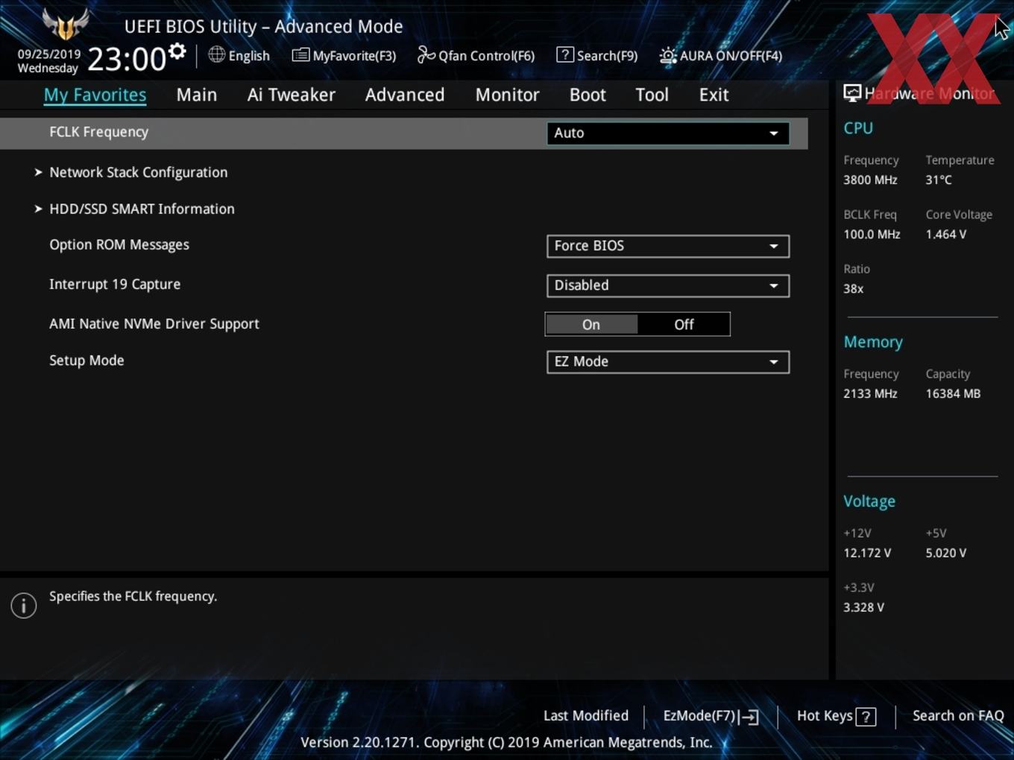1014x760 pixels.
Task: Click the Memory section heading
Action: pos(873,342)
